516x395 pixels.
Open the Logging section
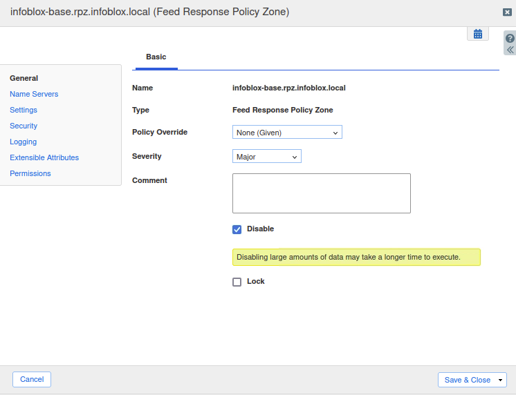tap(23, 142)
